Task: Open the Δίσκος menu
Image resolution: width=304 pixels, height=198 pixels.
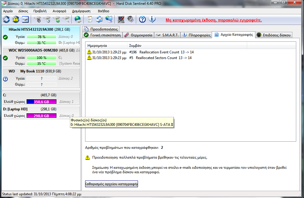Action: [x=23, y=11]
